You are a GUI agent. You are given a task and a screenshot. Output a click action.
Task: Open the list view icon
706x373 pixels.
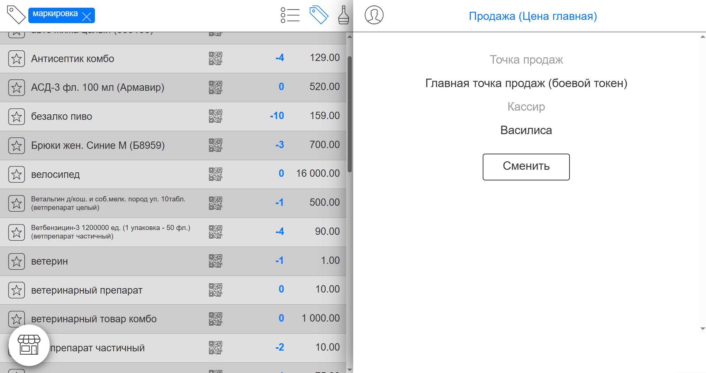click(x=290, y=15)
